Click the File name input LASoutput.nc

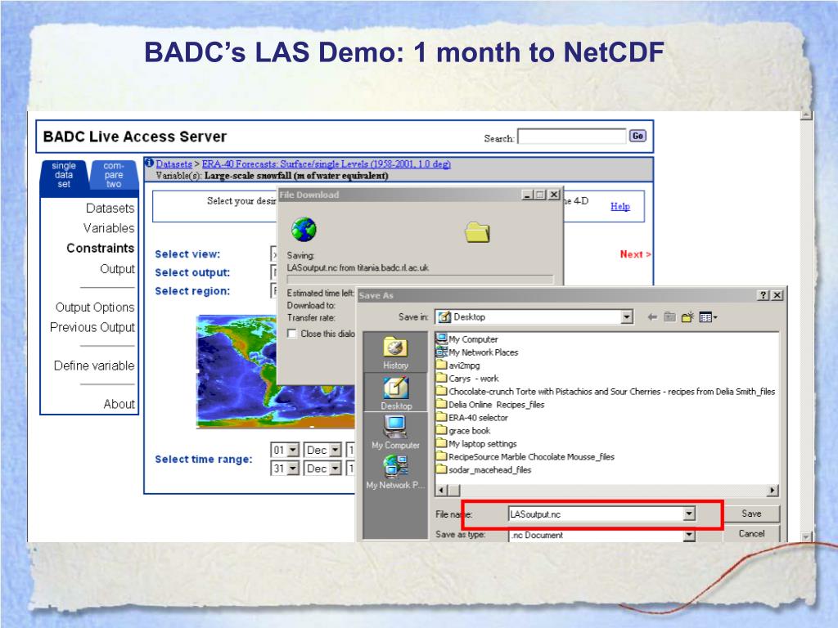pos(596,514)
